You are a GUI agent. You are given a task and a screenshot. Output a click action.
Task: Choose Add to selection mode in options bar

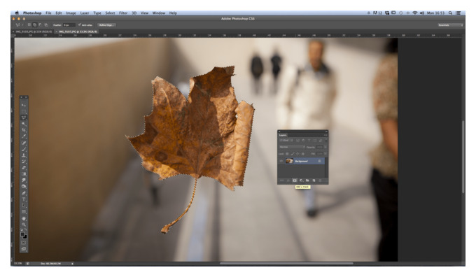(34, 25)
